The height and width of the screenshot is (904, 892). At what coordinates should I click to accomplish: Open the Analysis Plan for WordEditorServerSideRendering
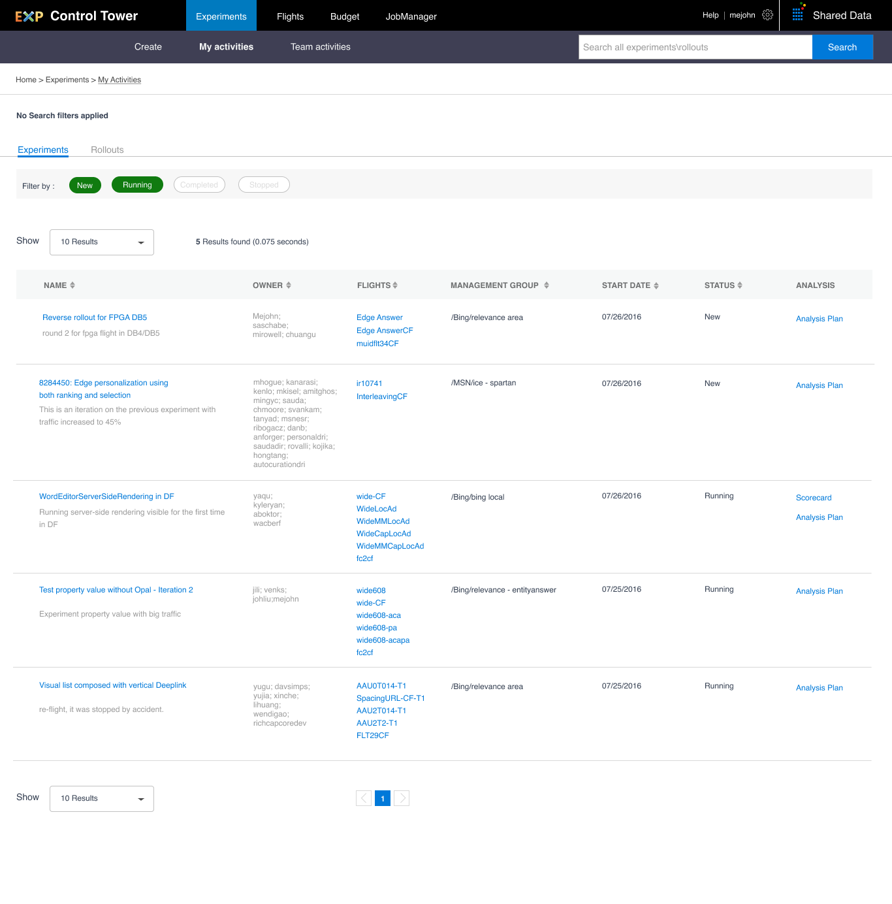pyautogui.click(x=819, y=517)
